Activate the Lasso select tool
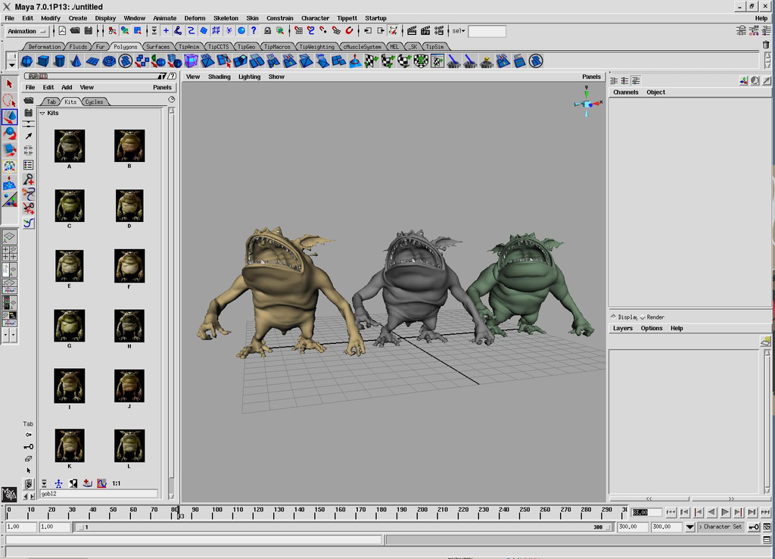 (x=10, y=100)
